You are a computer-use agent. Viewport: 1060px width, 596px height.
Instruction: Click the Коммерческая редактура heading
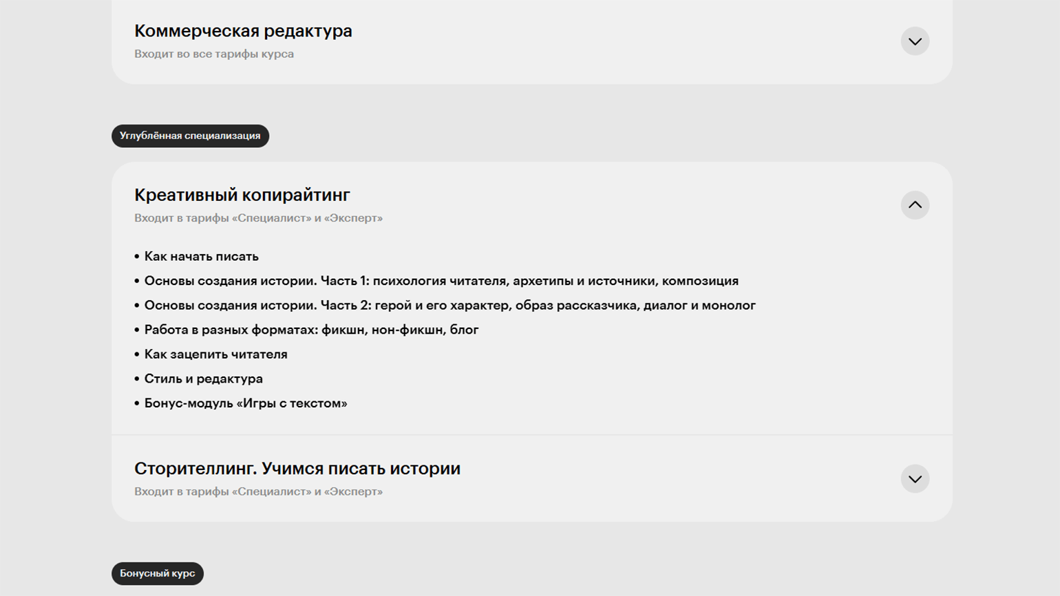pyautogui.click(x=243, y=31)
